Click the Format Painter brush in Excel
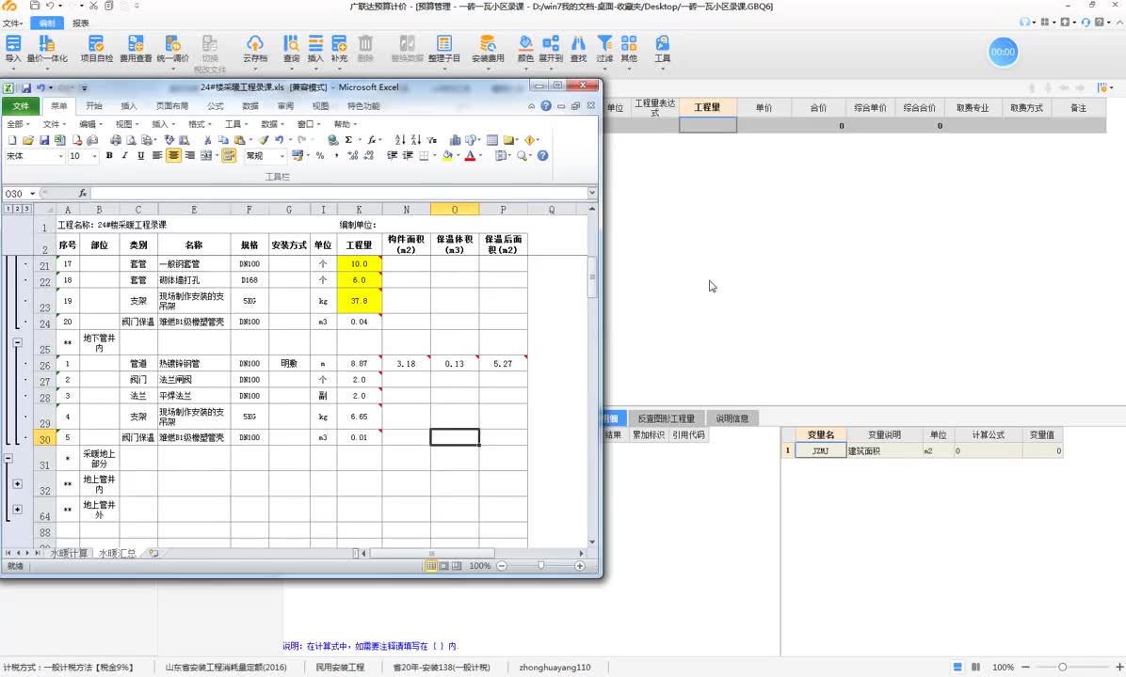 point(265,140)
